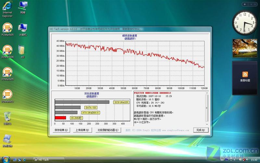Click the RSS feed headlines gadget icon
The image size is (260, 163).
(x=245, y=74)
